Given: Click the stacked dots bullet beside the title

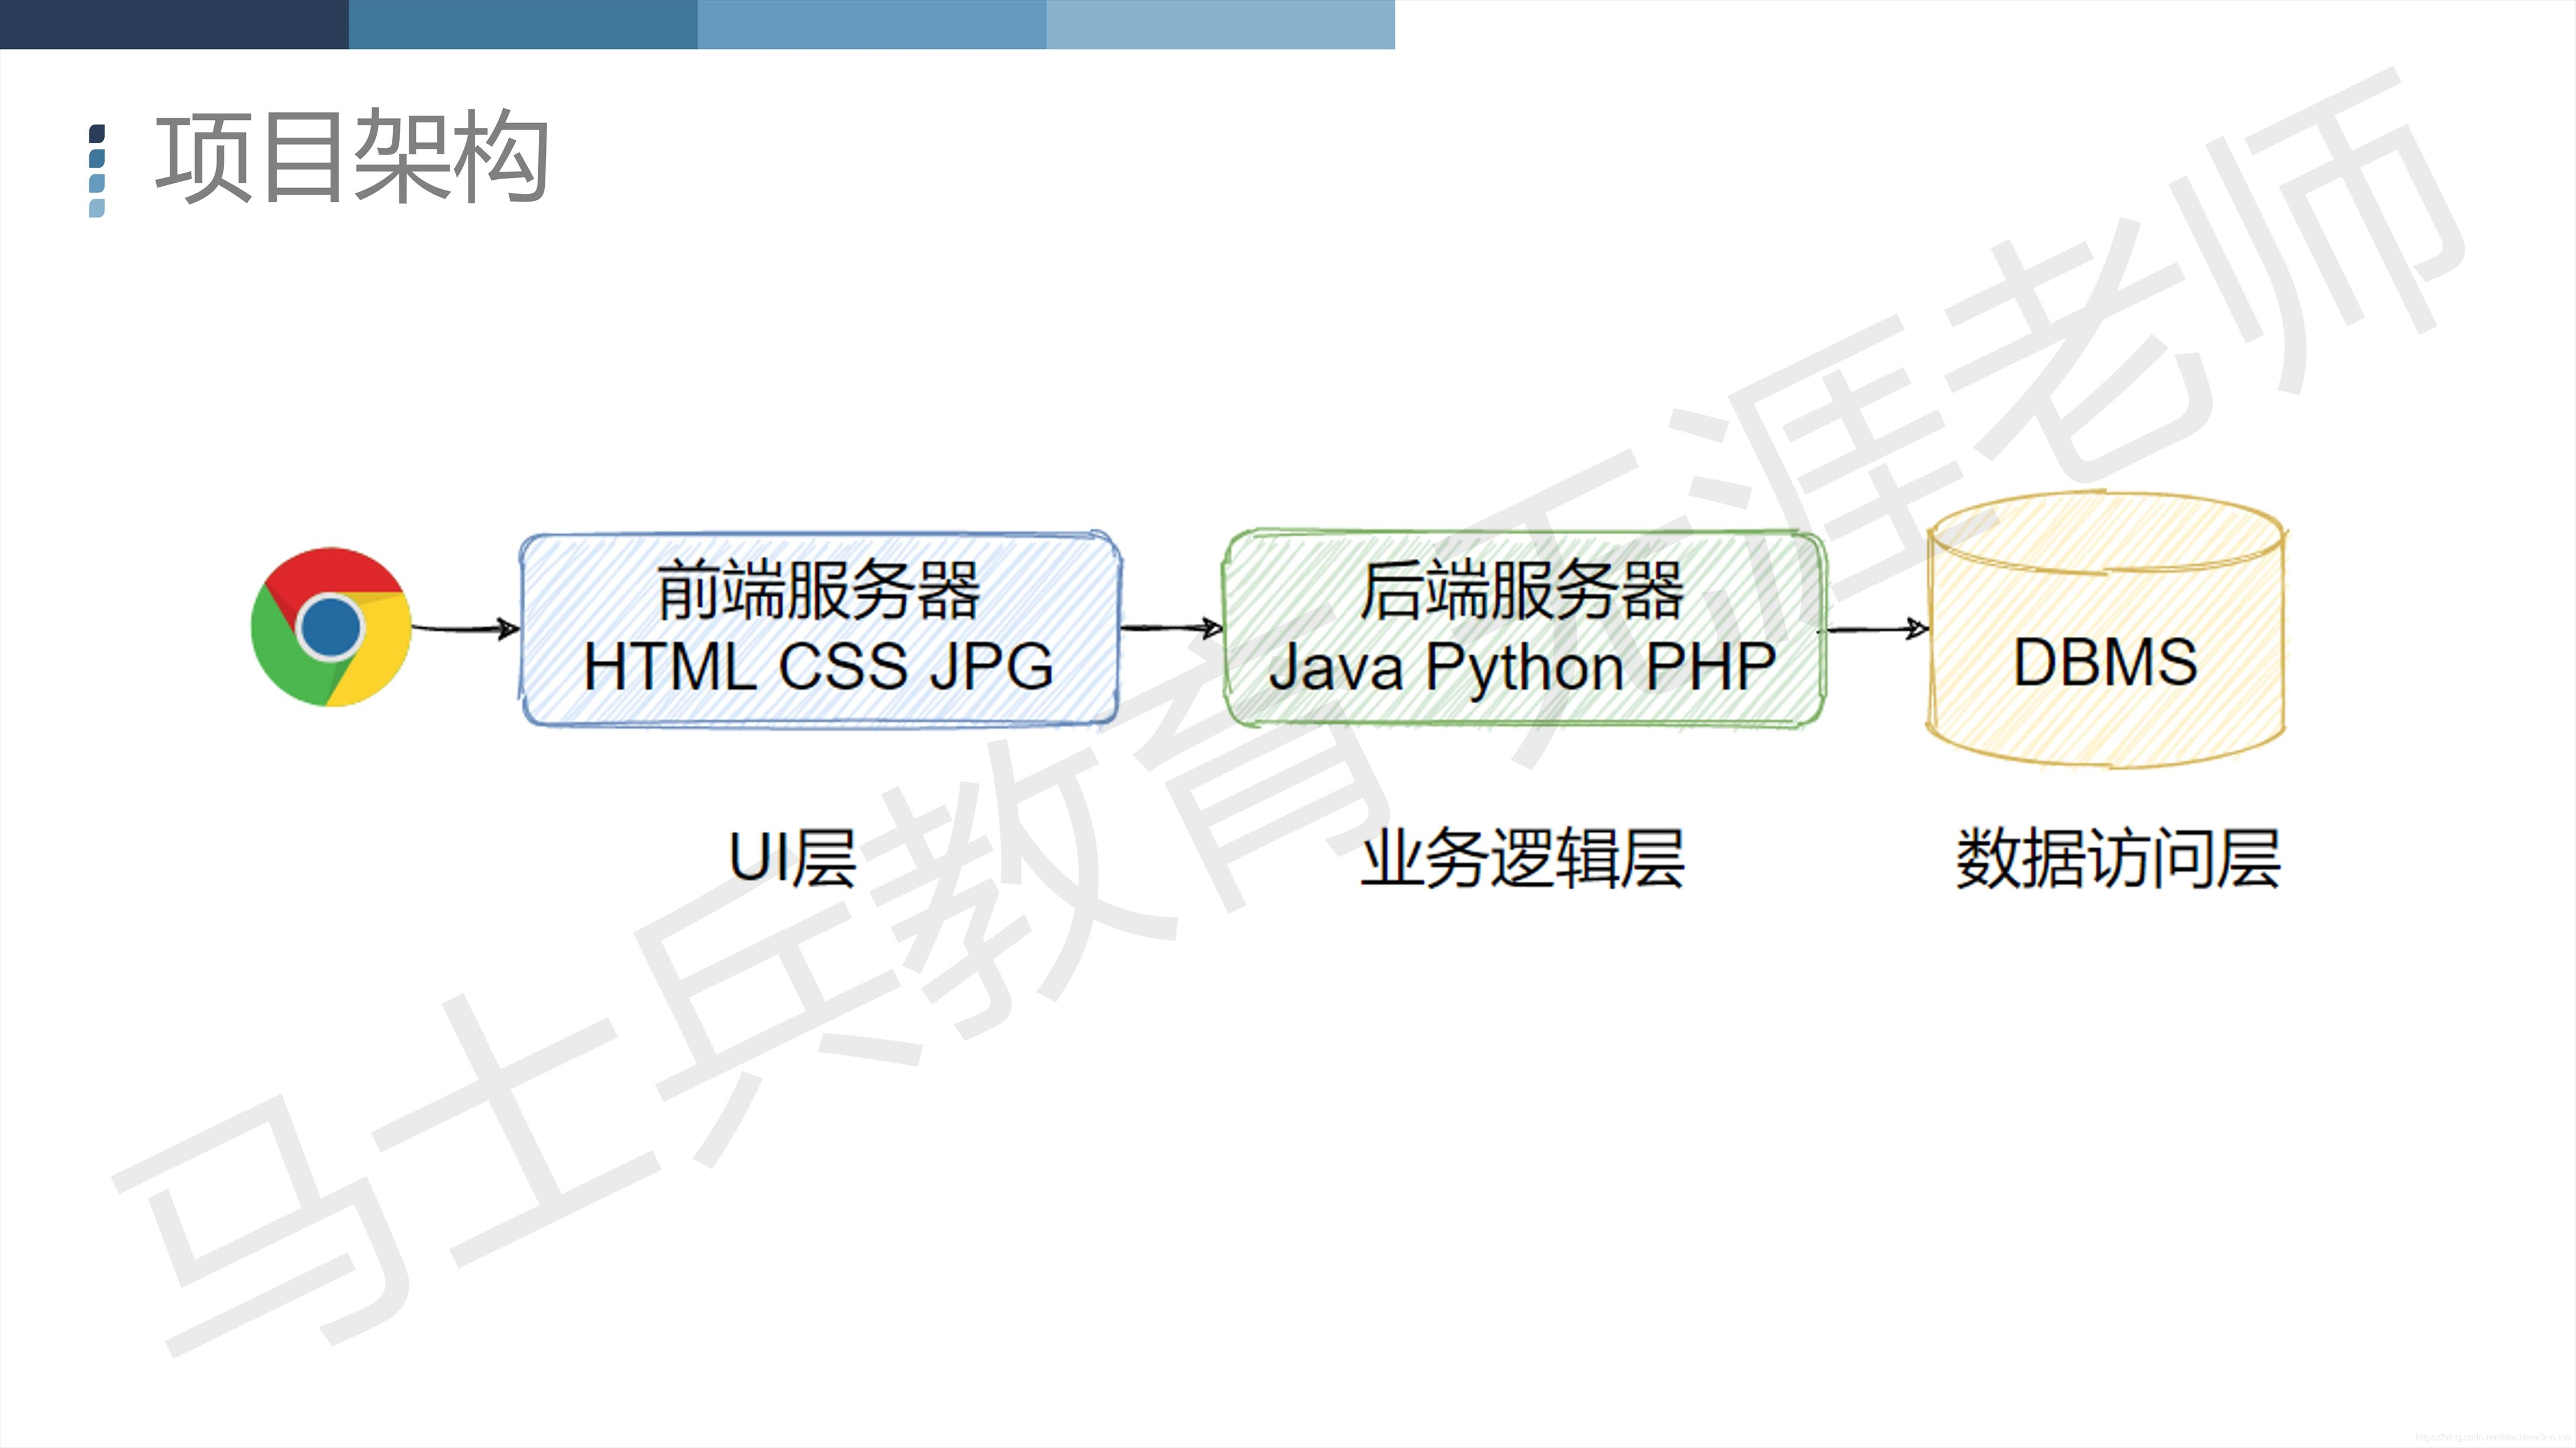Looking at the screenshot, I should pos(97,170).
